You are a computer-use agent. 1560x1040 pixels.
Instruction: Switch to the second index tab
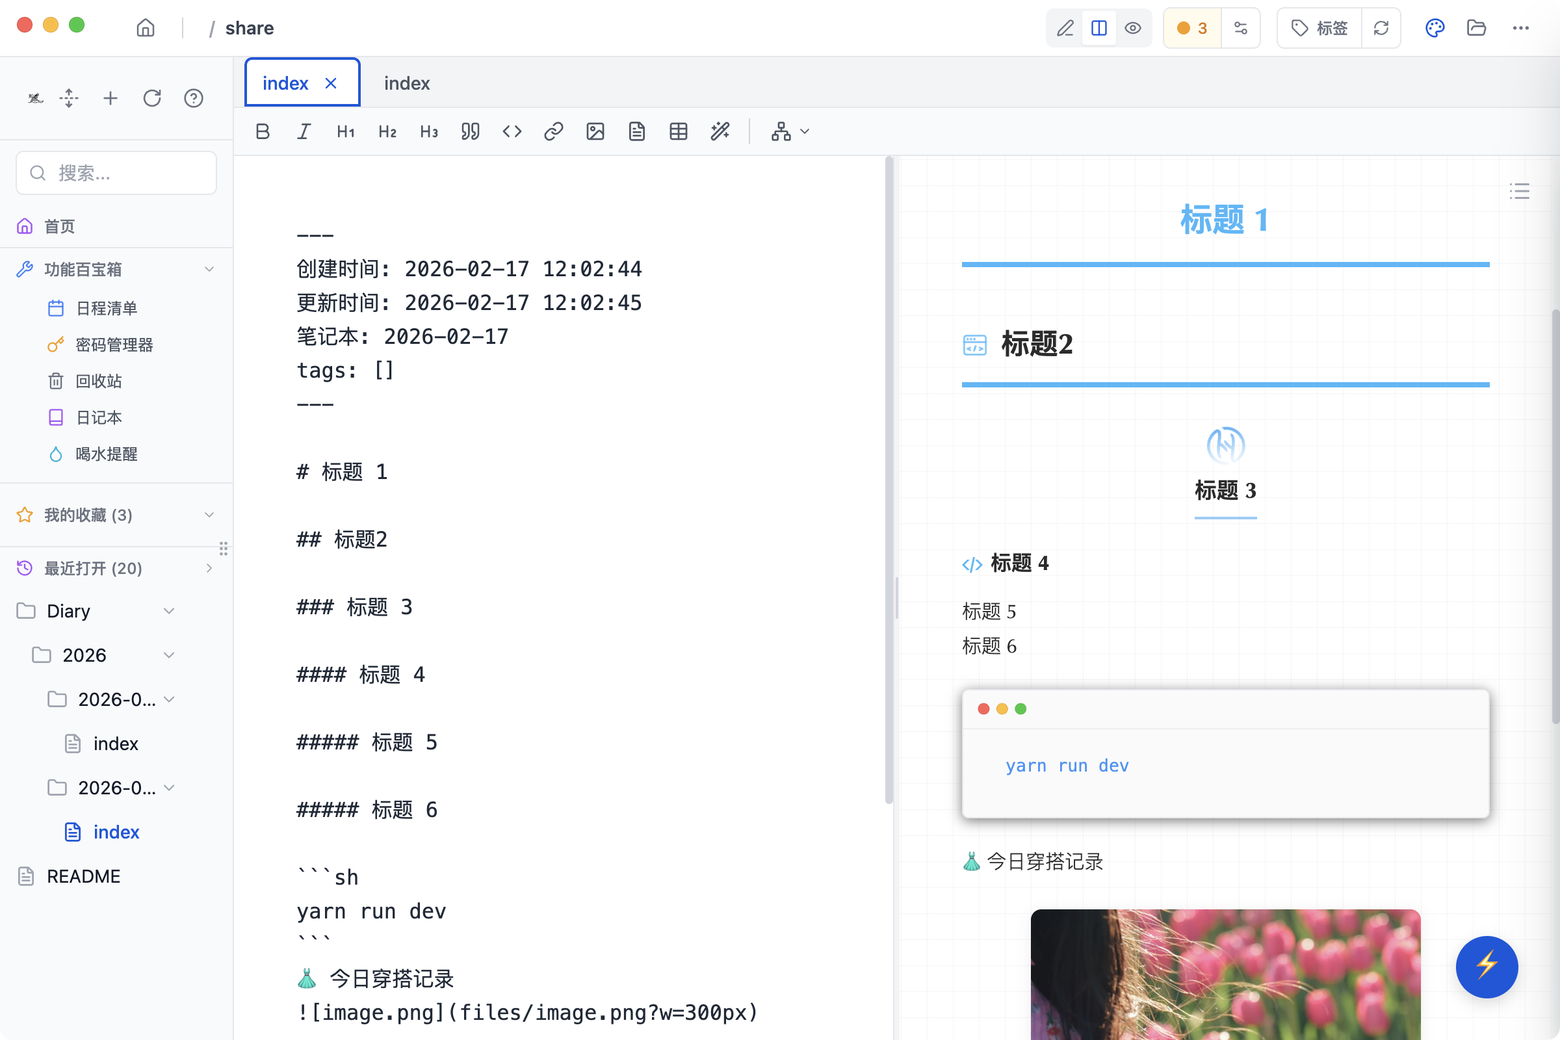click(406, 83)
